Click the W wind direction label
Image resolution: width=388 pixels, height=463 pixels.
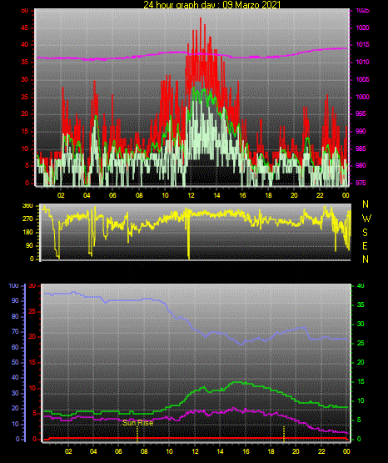pos(366,219)
